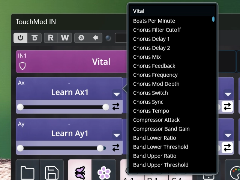Toggle the plugin power bypass button

click(21, 38)
